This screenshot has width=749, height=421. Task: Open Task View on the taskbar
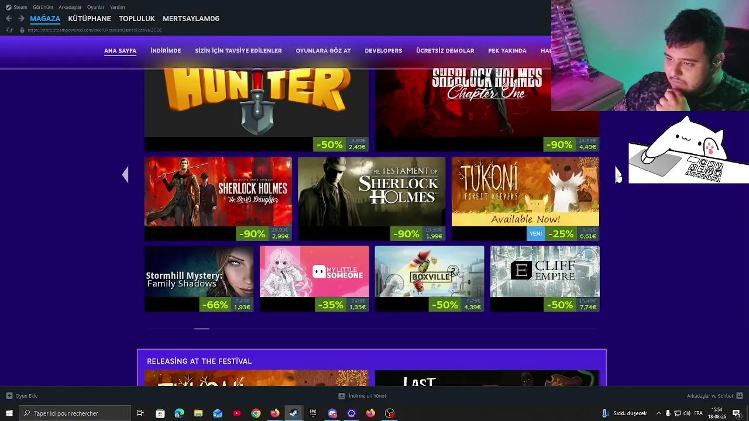(x=140, y=413)
